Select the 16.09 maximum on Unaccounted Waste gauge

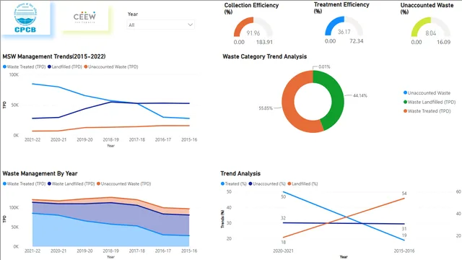pos(443,42)
